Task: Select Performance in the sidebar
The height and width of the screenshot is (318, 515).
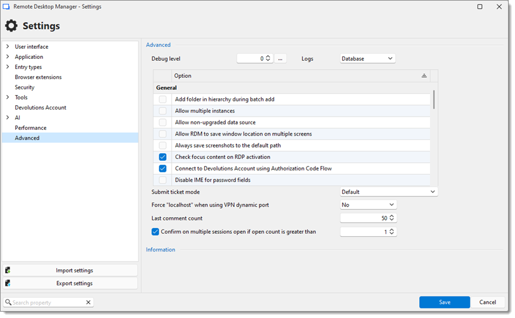Action: pyautogui.click(x=30, y=128)
